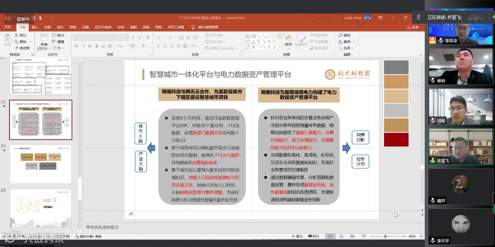
Task: Click the notes field 单击此处添加备注
Action: point(103,227)
